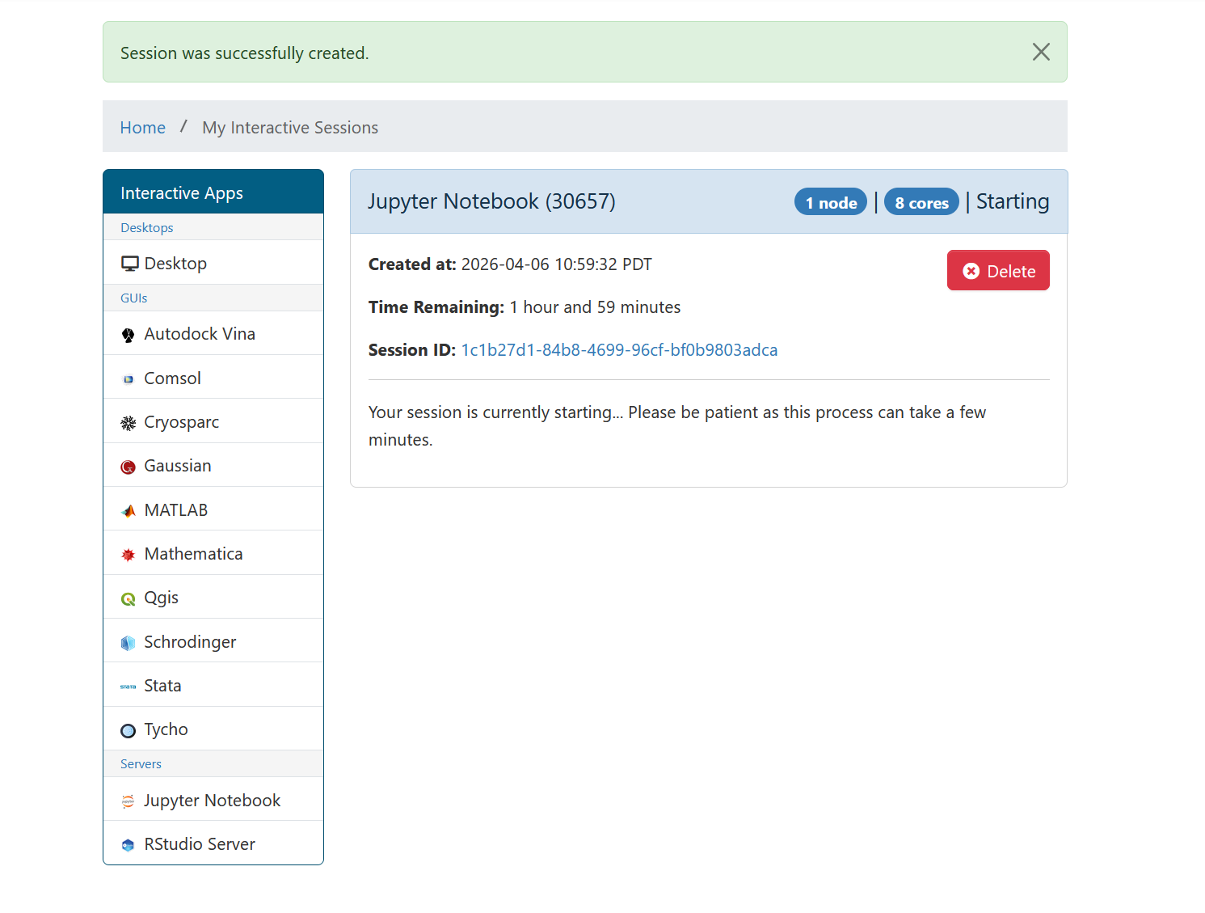Open the Stata app entry

pyautogui.click(x=213, y=685)
